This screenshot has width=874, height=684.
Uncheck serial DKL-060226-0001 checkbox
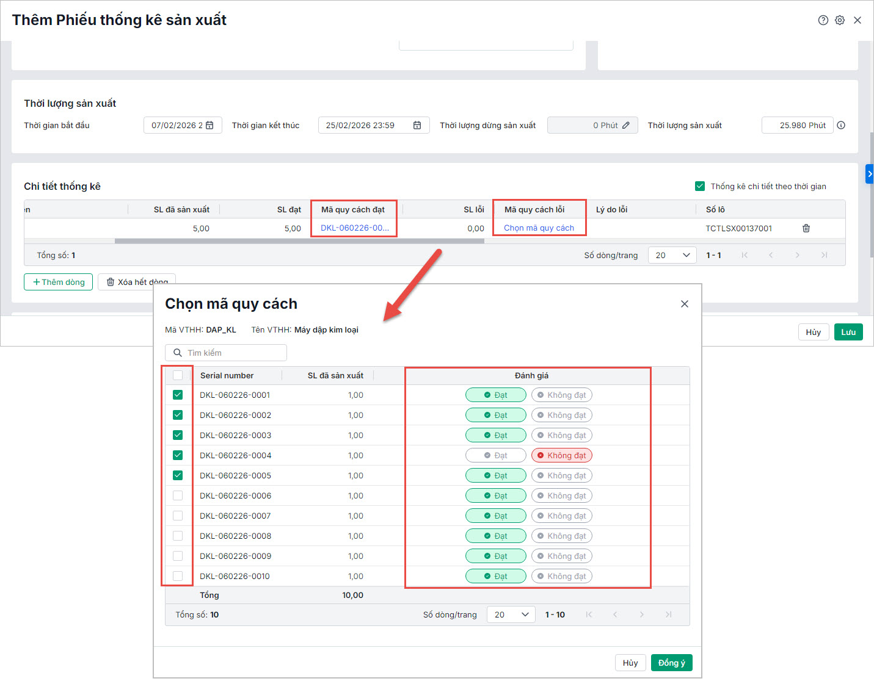[178, 395]
